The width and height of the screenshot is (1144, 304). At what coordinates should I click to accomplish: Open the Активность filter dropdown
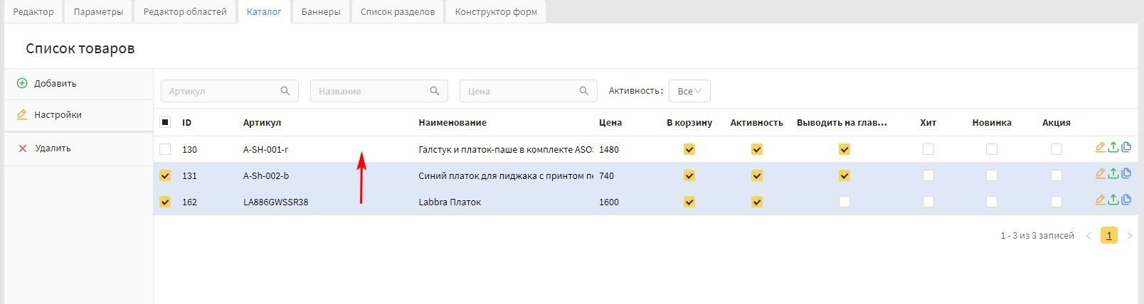click(x=689, y=91)
